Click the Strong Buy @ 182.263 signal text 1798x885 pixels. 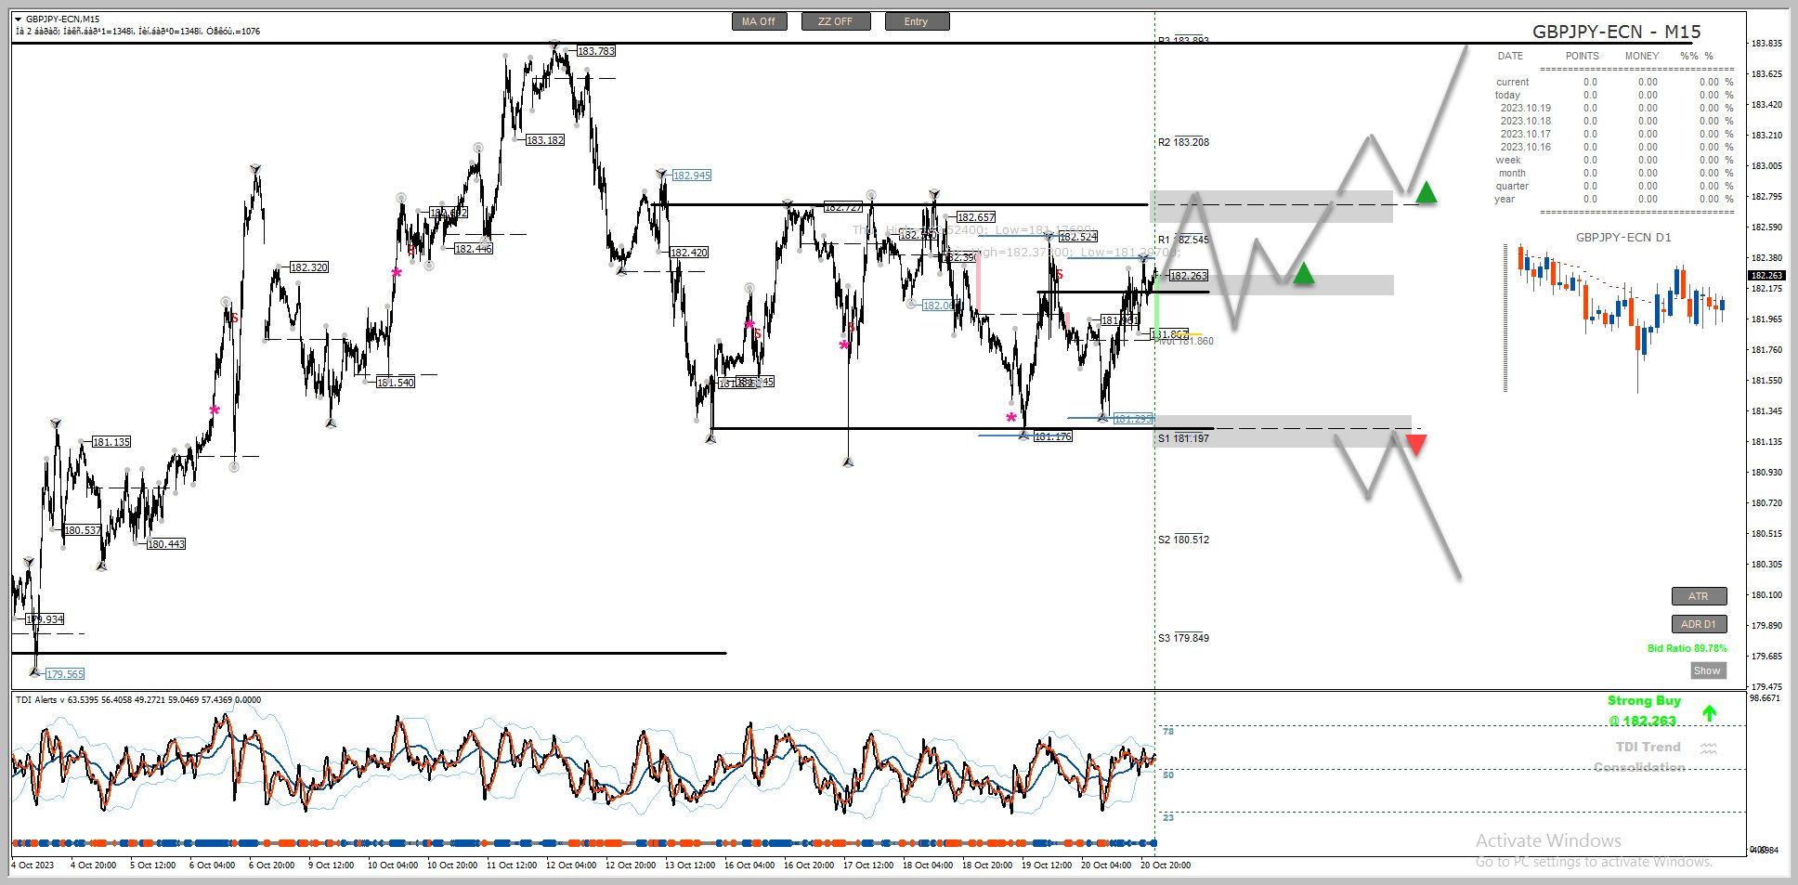[x=1644, y=711]
